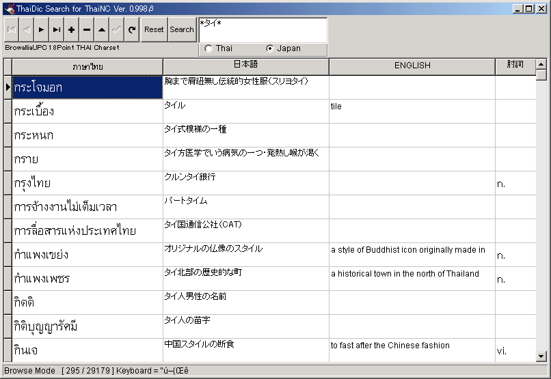This screenshot has width=551, height=379.
Task: Go to next record arrow
Action: [x=42, y=30]
